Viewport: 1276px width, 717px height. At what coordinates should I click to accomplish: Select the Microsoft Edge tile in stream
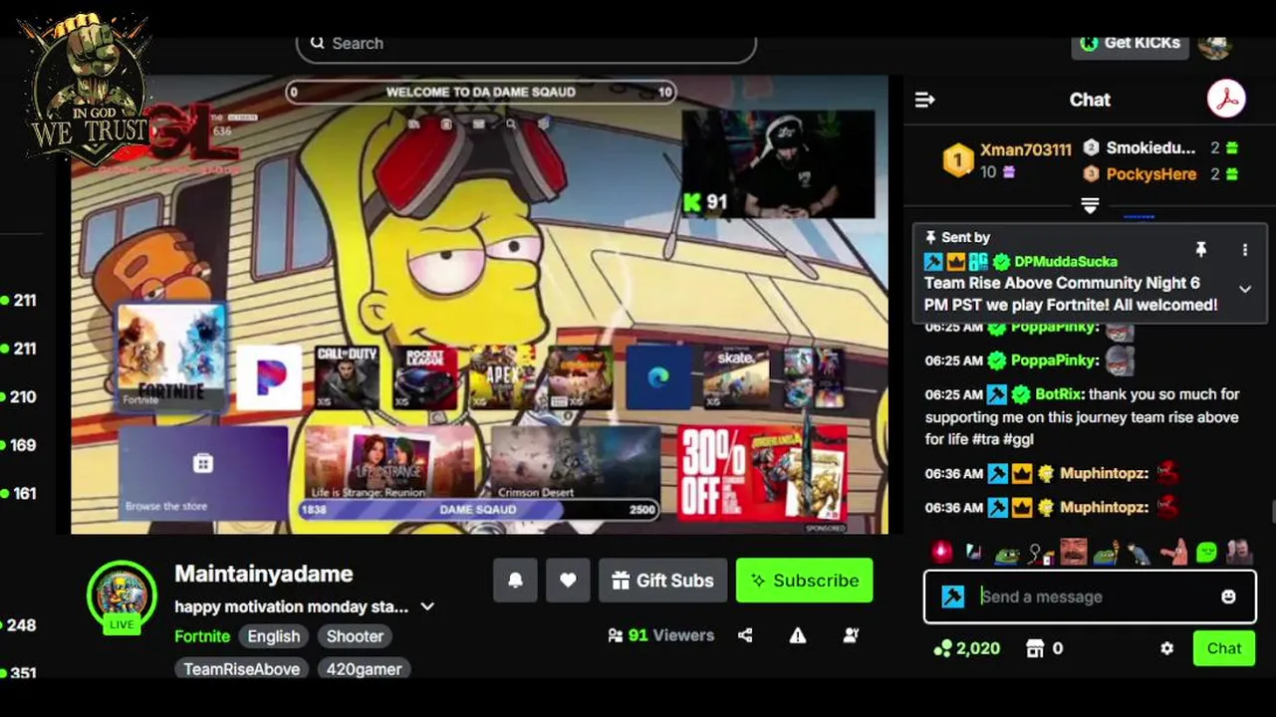pos(658,377)
